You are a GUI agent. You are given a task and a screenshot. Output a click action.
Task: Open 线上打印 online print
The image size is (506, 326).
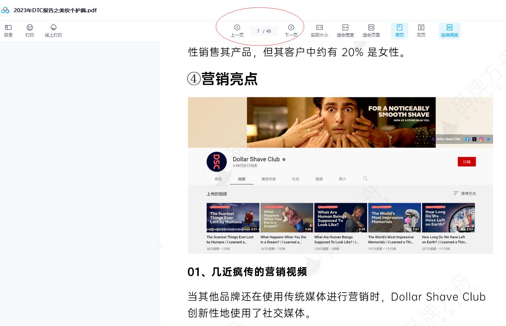53,31
